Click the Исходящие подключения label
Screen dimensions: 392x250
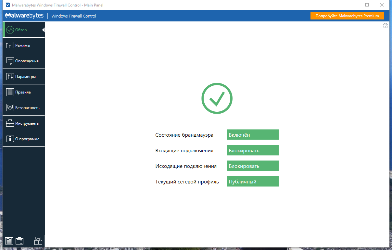click(x=186, y=166)
